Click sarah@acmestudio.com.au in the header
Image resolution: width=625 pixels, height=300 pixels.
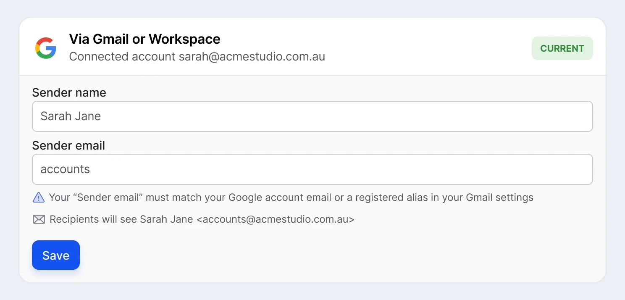(252, 57)
